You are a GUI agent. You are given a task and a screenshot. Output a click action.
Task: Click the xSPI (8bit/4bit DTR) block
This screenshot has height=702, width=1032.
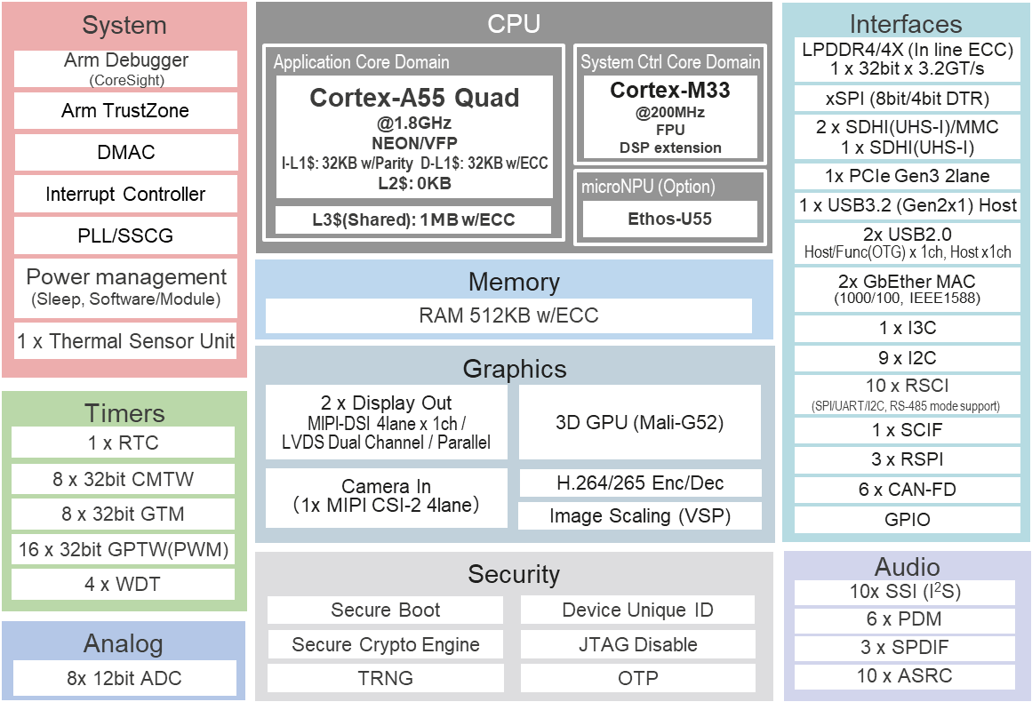tap(907, 99)
